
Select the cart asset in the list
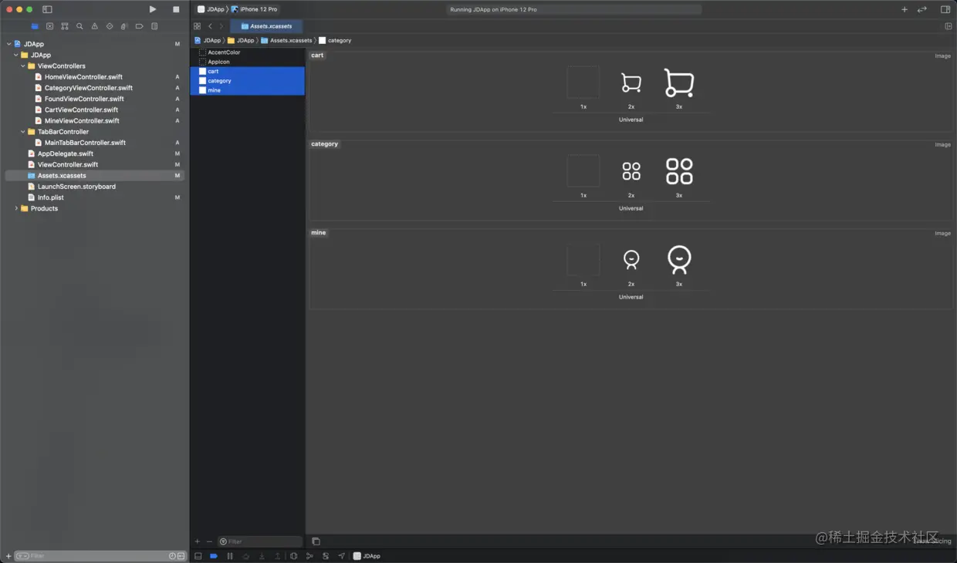[x=248, y=71]
